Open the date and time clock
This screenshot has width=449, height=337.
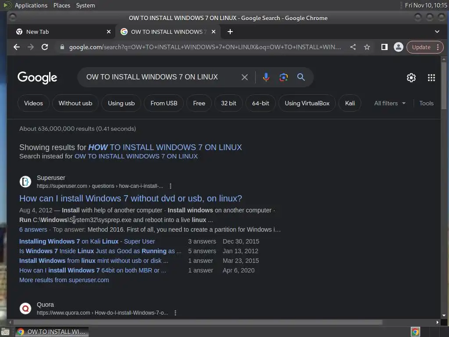pos(426,5)
